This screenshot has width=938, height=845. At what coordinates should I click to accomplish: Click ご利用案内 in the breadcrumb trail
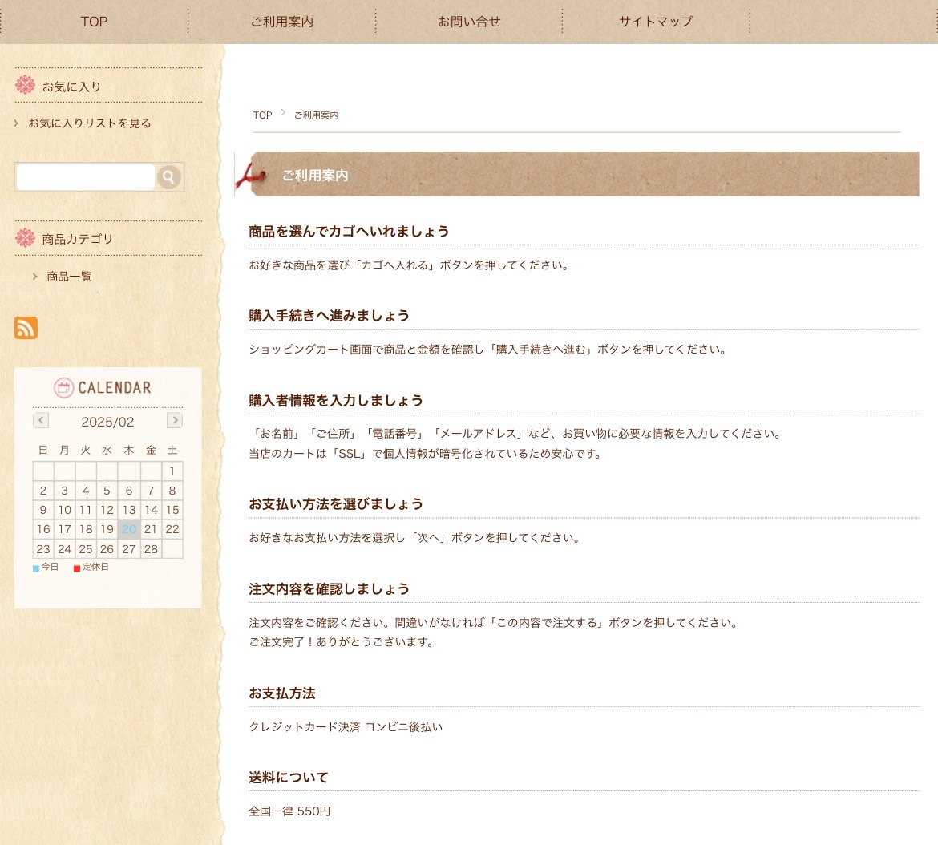pyautogui.click(x=316, y=115)
